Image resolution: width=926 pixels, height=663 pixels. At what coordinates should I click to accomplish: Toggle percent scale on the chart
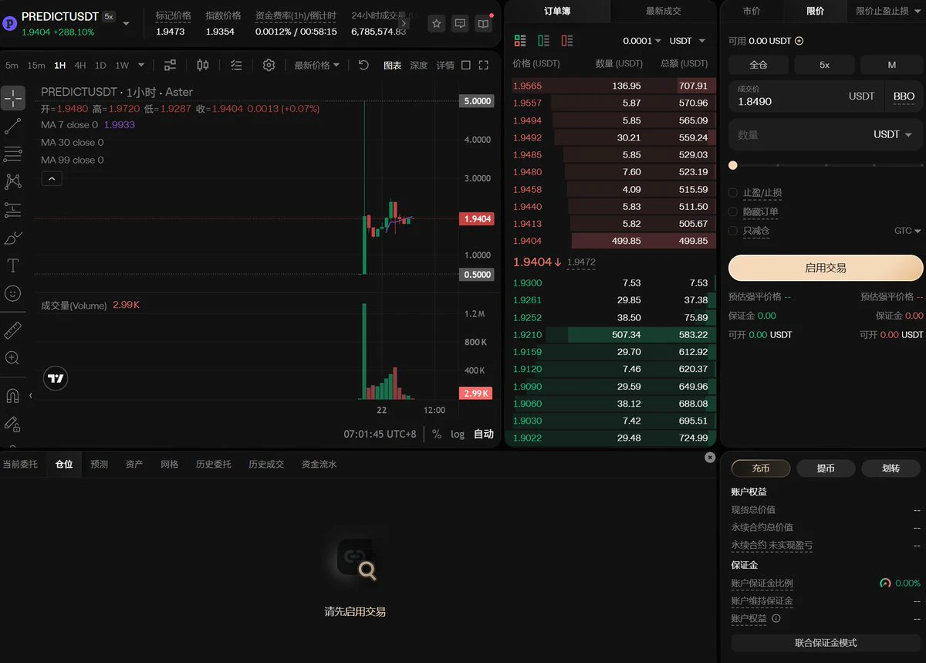click(437, 434)
